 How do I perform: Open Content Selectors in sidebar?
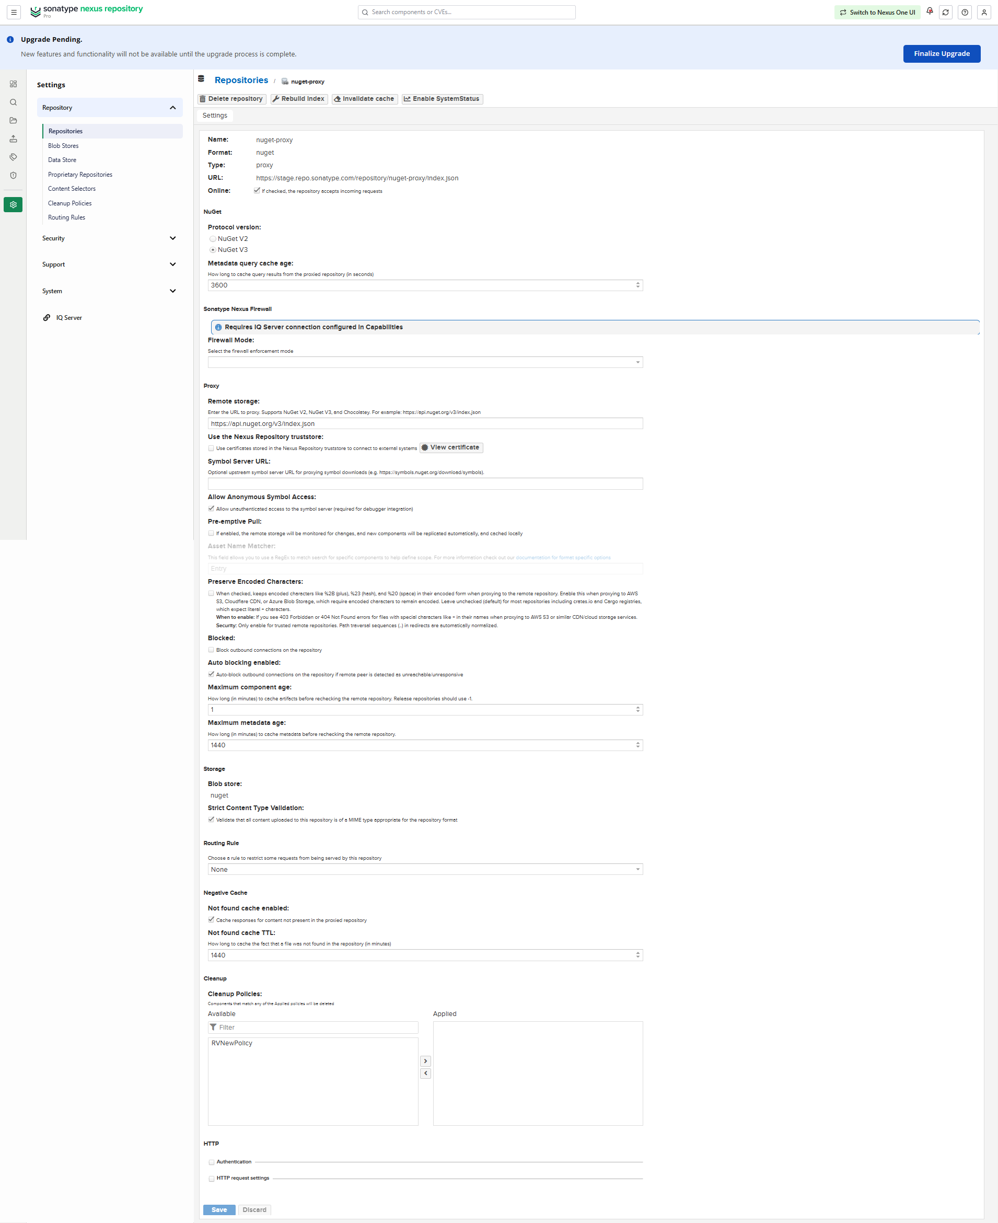click(x=72, y=189)
